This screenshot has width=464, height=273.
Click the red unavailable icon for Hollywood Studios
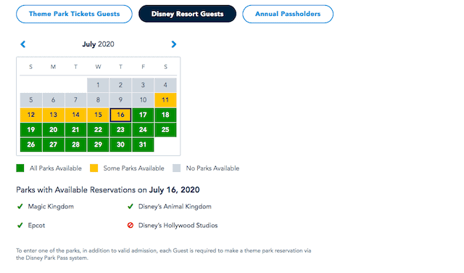[x=130, y=225]
